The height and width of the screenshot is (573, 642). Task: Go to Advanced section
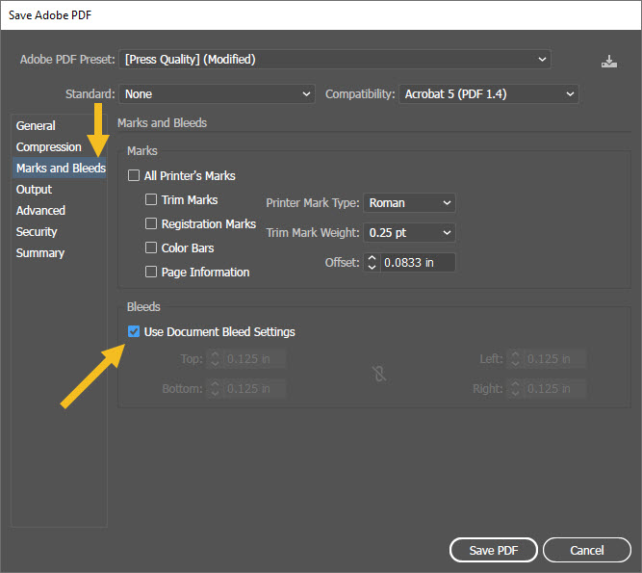40,211
